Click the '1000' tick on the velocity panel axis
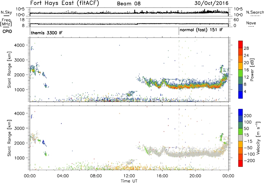Viewport: 264px width, 183px height. [x=19, y=158]
